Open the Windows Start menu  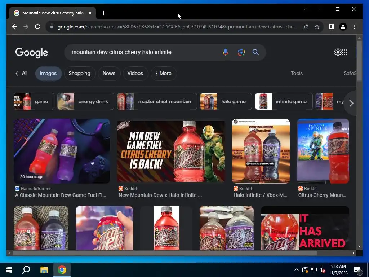click(9, 270)
